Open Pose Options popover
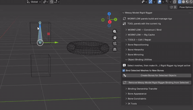Viewport: 193px width, 110px height. pos(186,7)
